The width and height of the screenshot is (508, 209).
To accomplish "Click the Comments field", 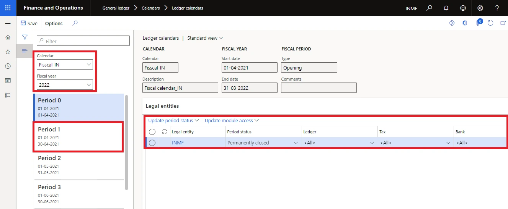I will click(x=319, y=88).
